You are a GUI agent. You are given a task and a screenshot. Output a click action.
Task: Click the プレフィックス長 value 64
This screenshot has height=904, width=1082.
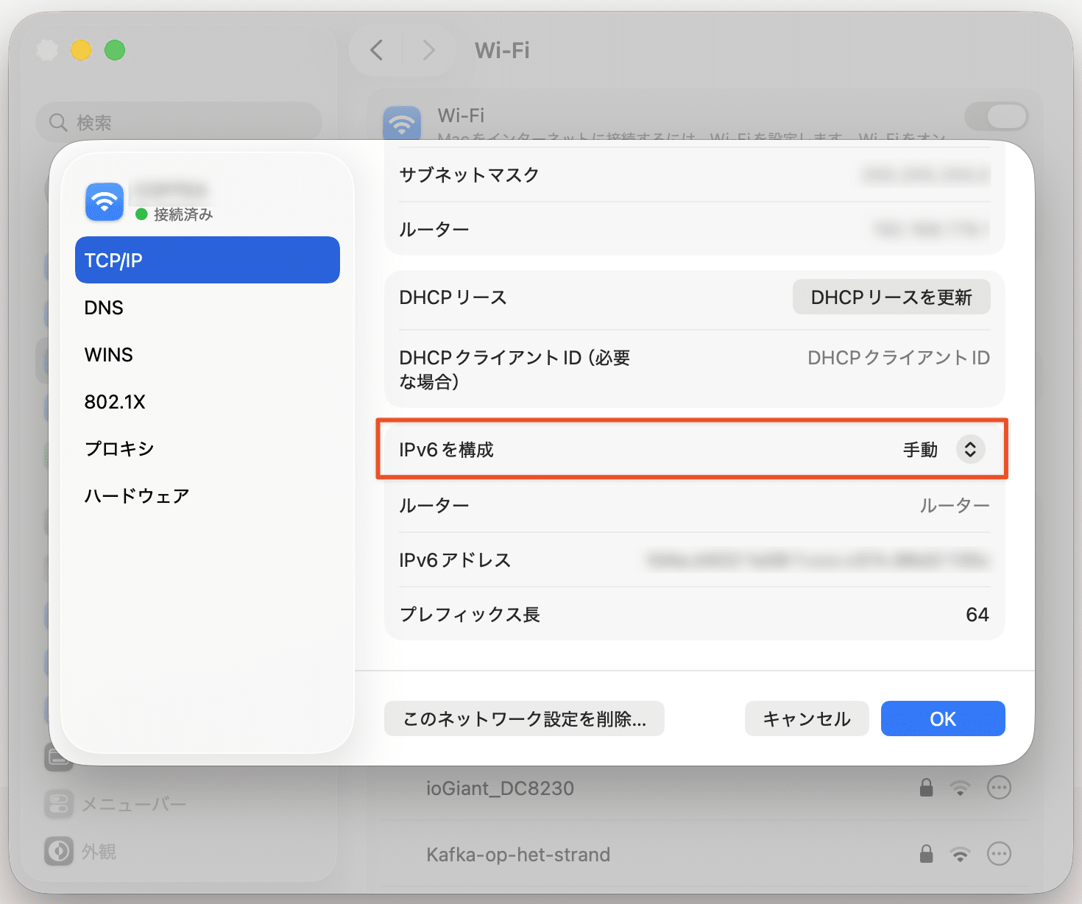pos(977,615)
